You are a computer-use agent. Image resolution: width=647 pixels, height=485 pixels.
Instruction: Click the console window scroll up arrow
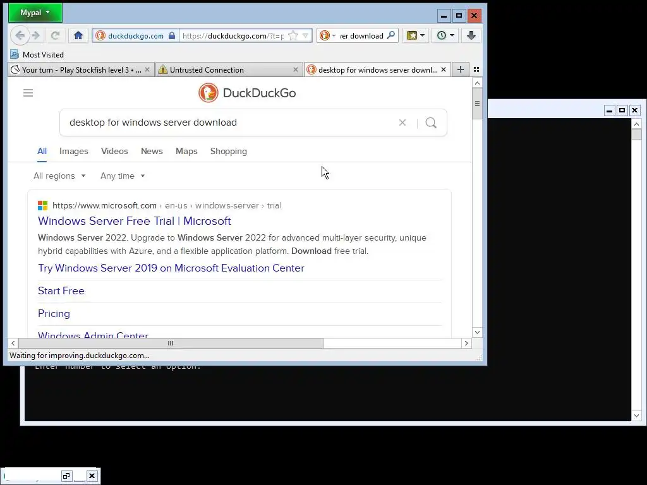pyautogui.click(x=636, y=124)
